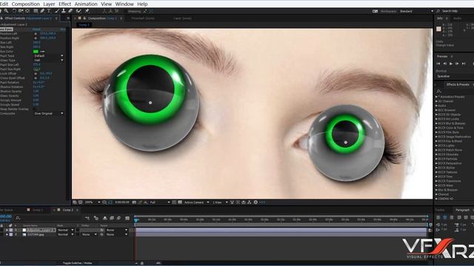Open the Animation menu
This screenshot has width=474, height=266.
[x=86, y=4]
